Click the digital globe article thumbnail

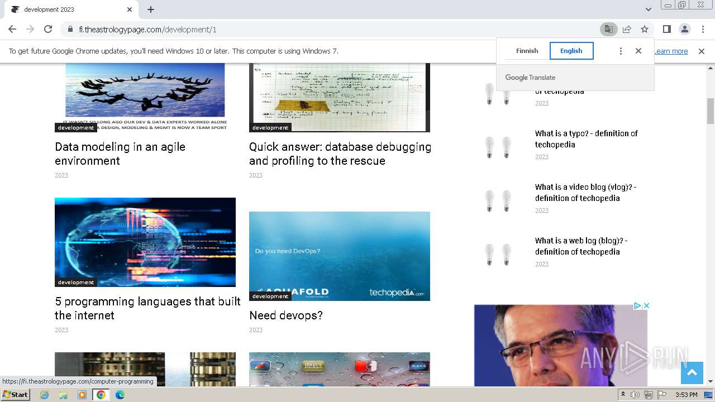point(145,242)
